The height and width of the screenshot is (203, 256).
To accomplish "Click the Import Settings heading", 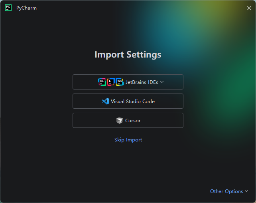I will [x=128, y=55].
